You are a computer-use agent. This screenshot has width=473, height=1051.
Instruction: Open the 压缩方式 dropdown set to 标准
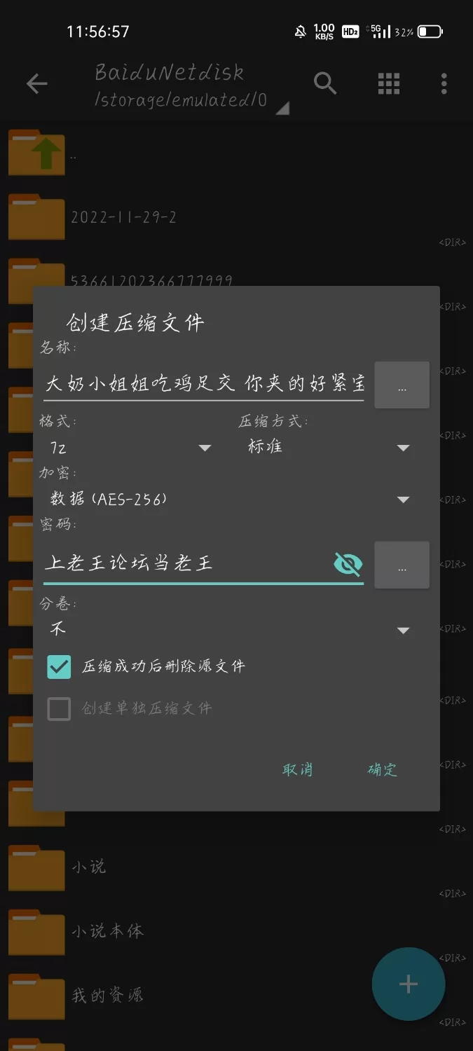(327, 447)
